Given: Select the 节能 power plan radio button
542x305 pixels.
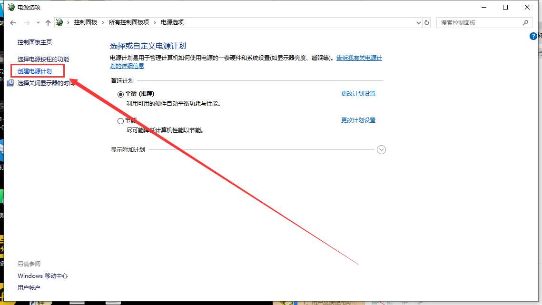Looking at the screenshot, I should coord(120,121).
